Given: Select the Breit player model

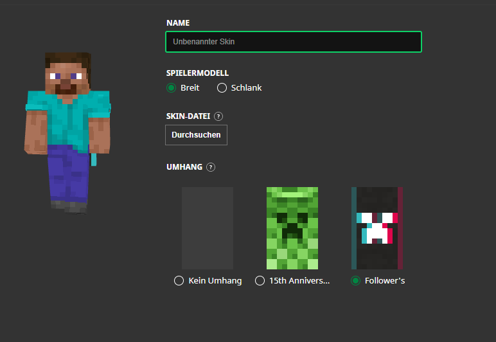Looking at the screenshot, I should (x=171, y=87).
